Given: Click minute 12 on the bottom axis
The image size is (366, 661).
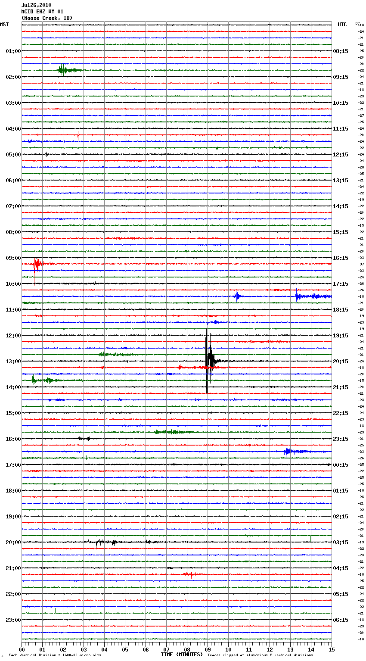Looking at the screenshot, I should 270,649.
